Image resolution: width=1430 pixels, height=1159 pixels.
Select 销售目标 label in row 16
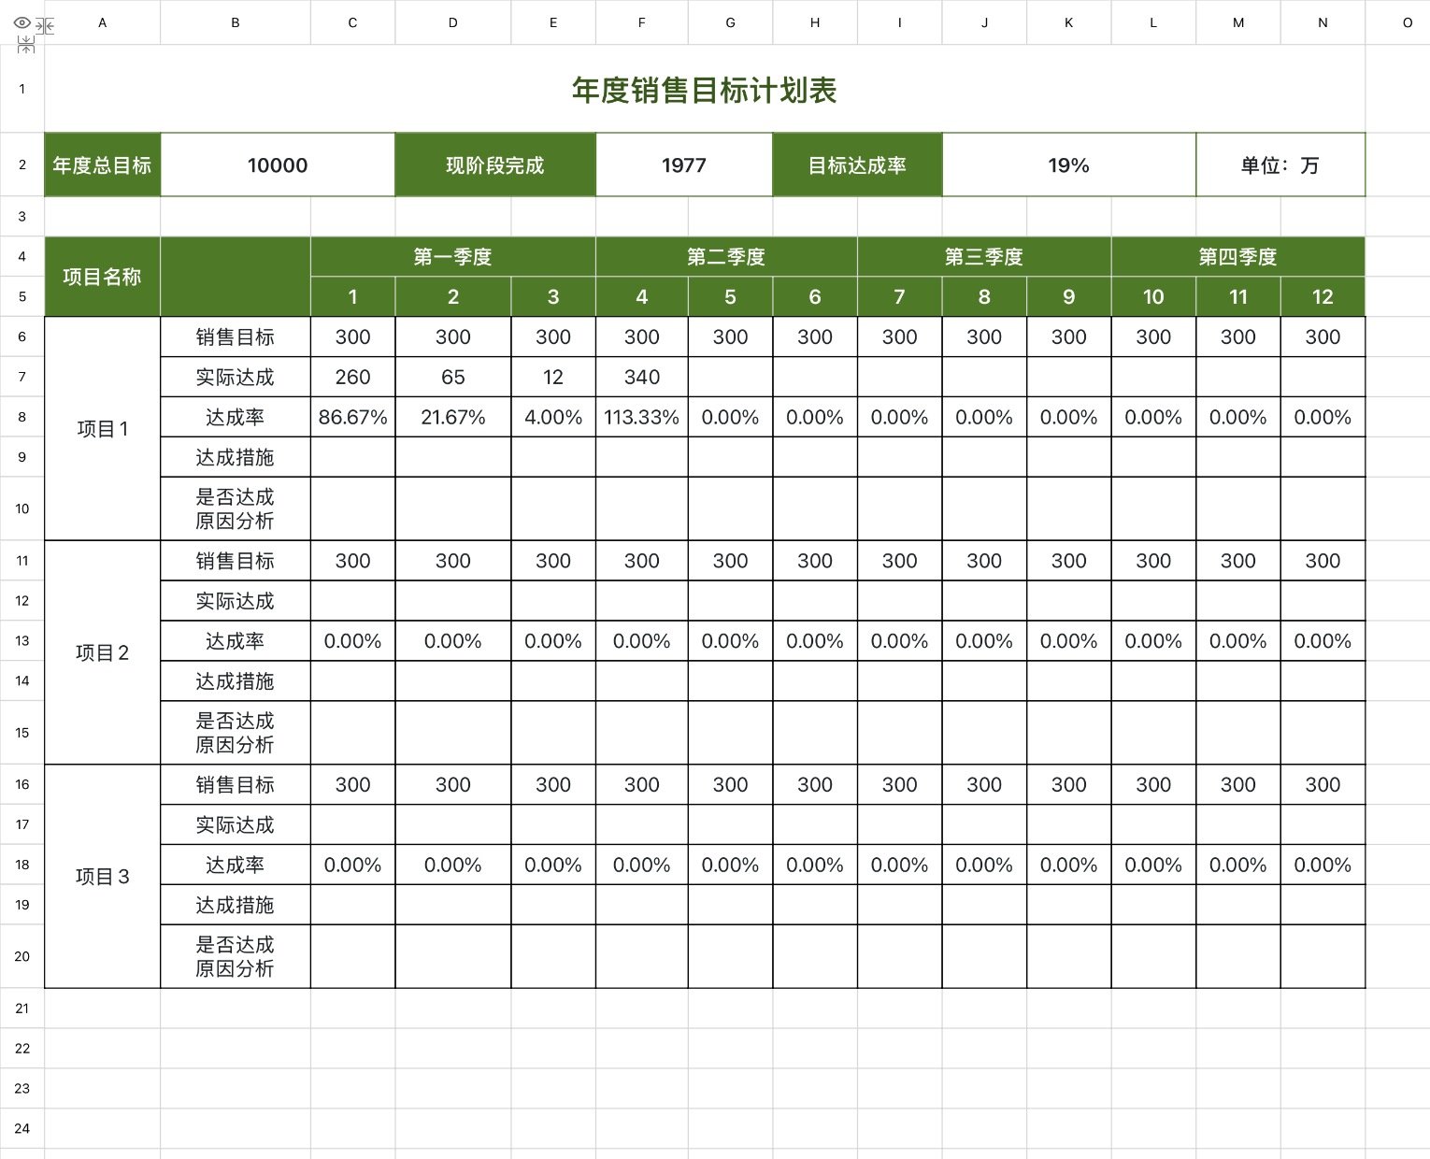coord(236,784)
